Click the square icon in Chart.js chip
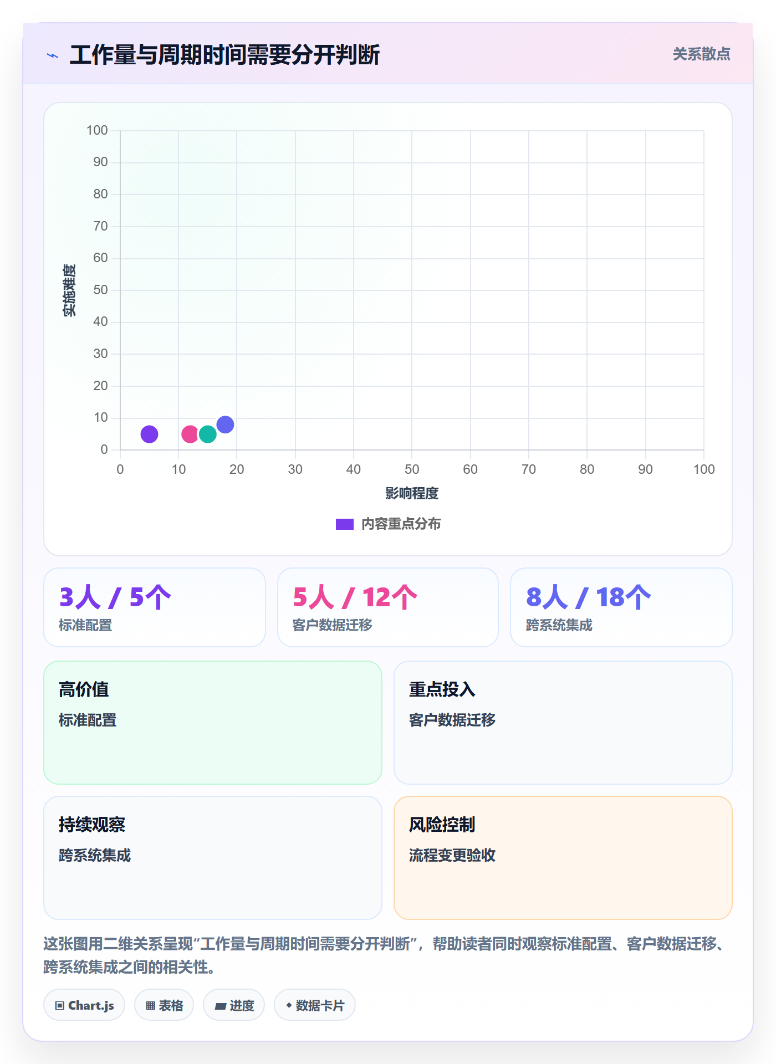Image resolution: width=776 pixels, height=1064 pixels. (x=60, y=1005)
